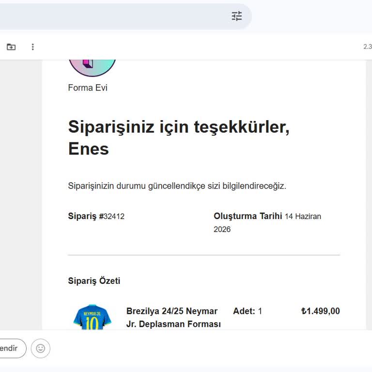Click the sentence "Siparişinizin durumu güncellendikçe sizi bilgilendireceğiz."
372x372 pixels.
point(177,186)
